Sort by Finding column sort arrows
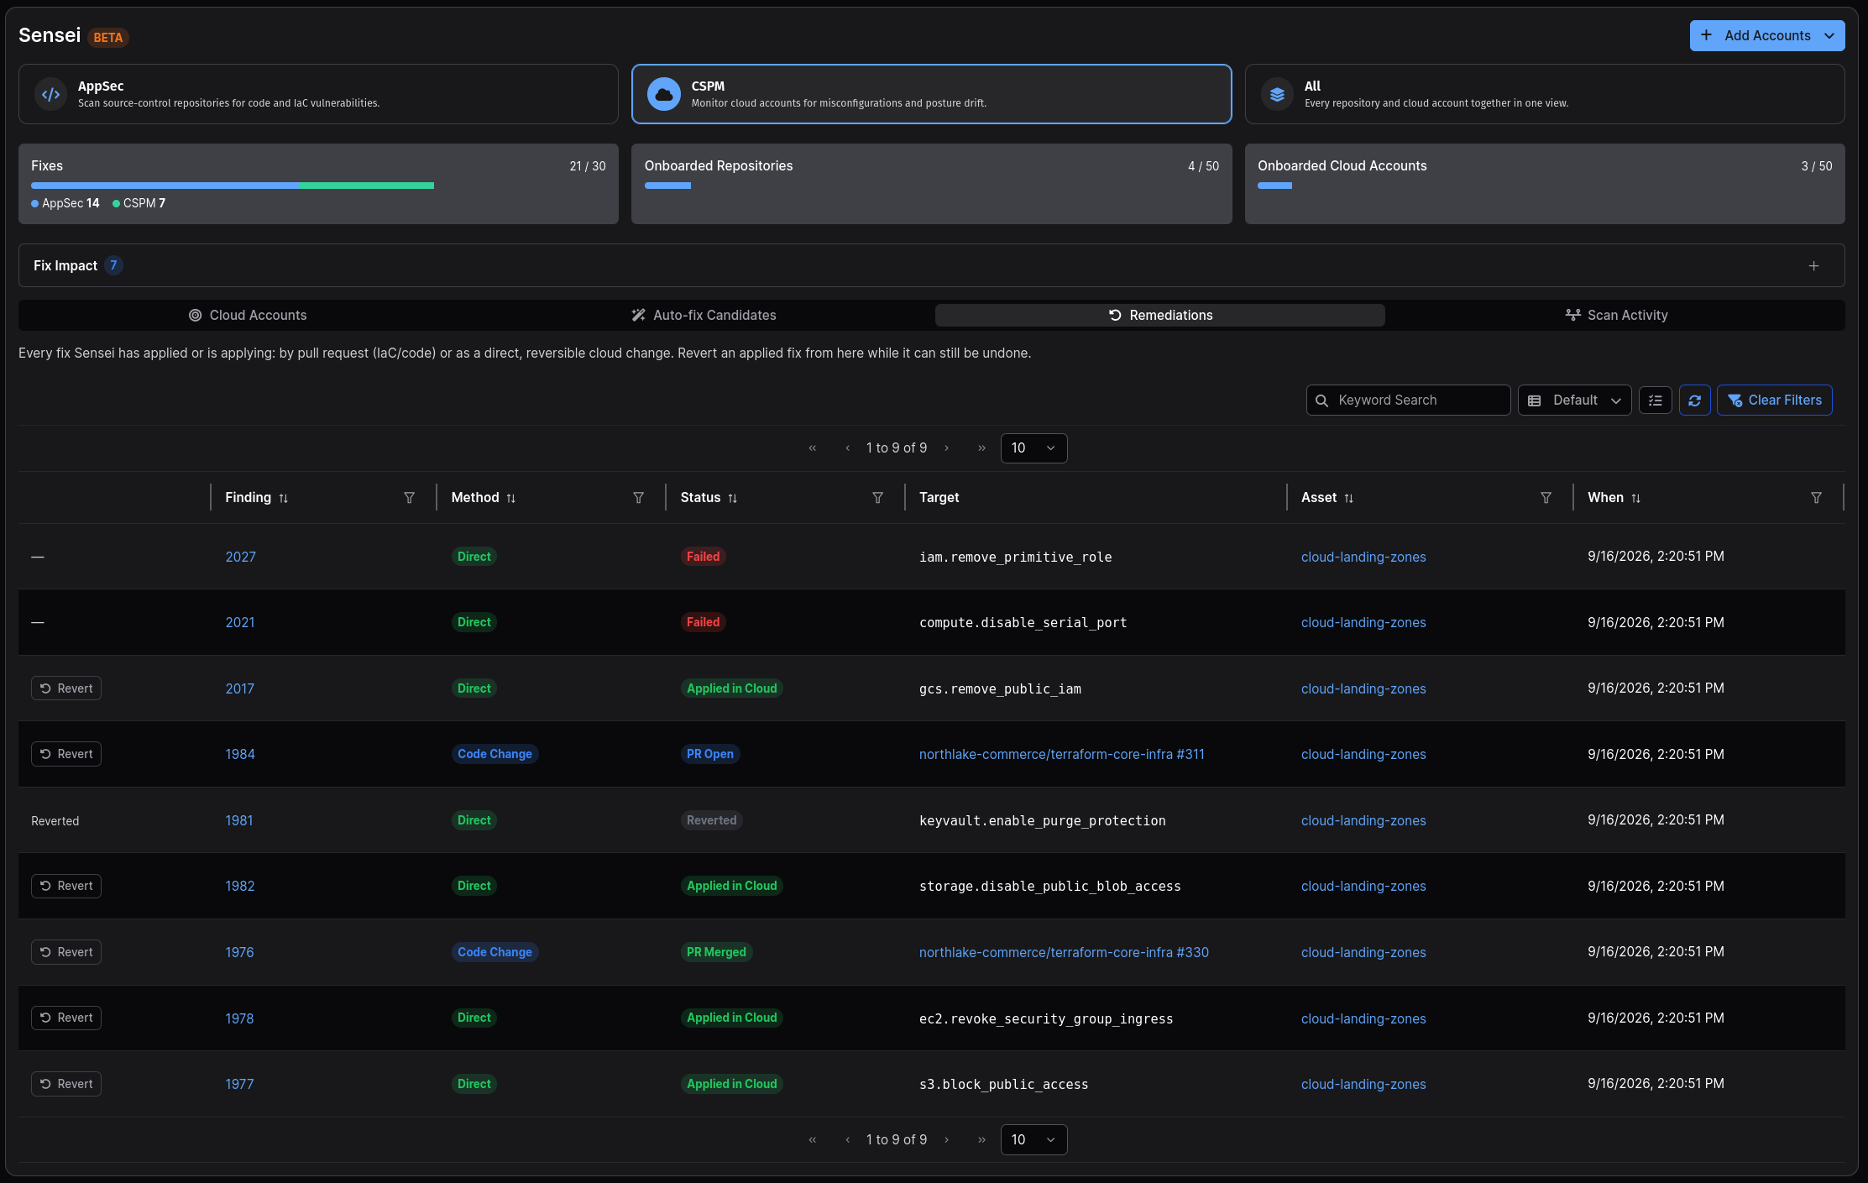The height and width of the screenshot is (1183, 1868). (284, 498)
